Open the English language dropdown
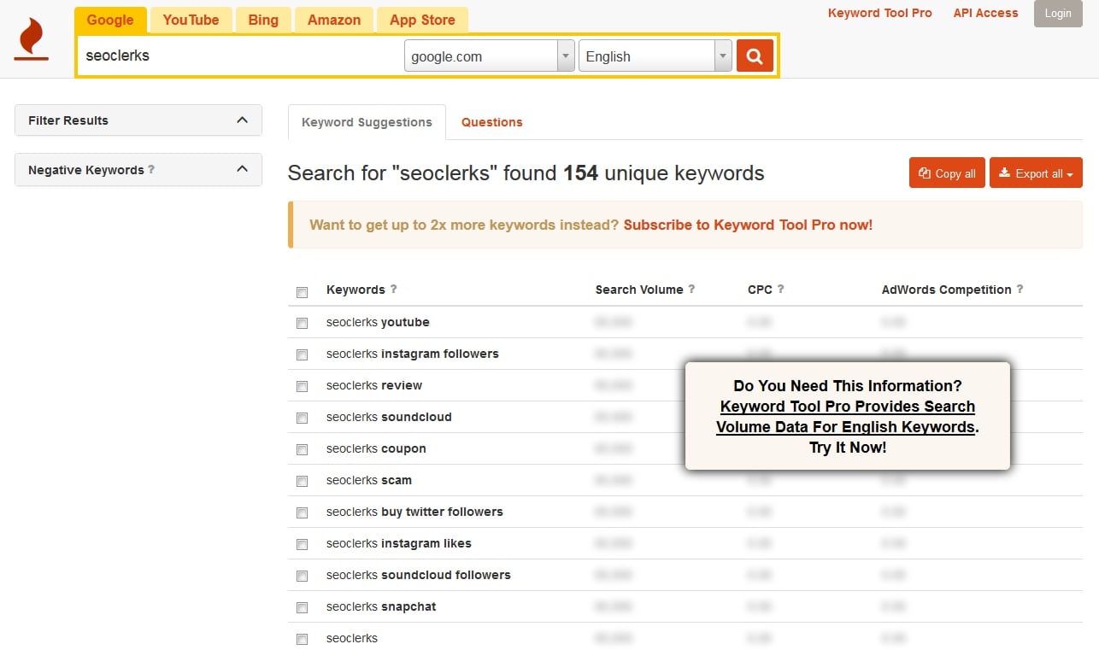Image resolution: width=1099 pixels, height=650 pixels. point(655,56)
